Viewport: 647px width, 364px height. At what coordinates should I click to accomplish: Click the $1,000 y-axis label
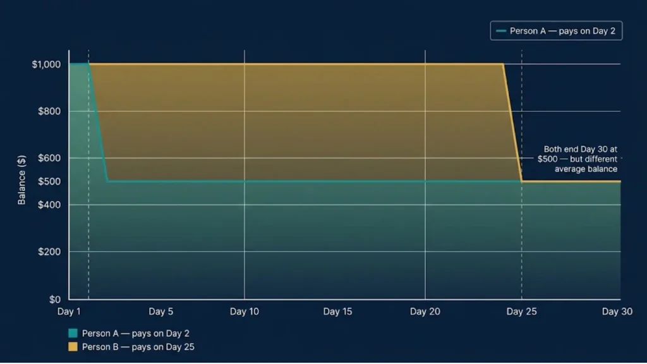46,64
